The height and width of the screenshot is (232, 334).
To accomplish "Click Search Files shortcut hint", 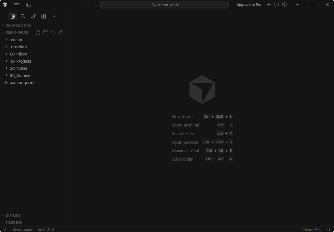I will [x=202, y=133].
